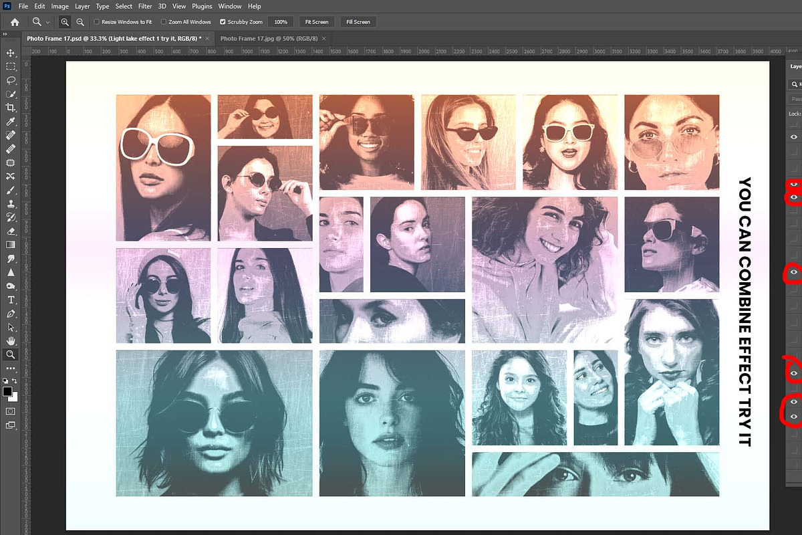The image size is (802, 535).
Task: Select the Content-Aware Move crossed-arrows tool
Action: coord(10,177)
